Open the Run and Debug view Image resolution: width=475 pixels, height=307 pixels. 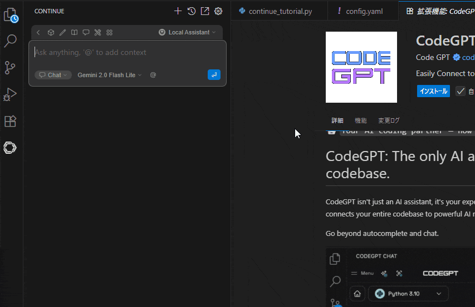point(10,94)
